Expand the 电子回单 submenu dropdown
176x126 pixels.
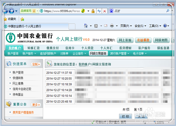pyautogui.click(x=140, y=54)
